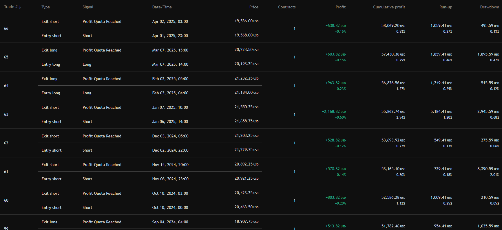Select trade number 62 cell
The image size is (502, 230).
6,143
